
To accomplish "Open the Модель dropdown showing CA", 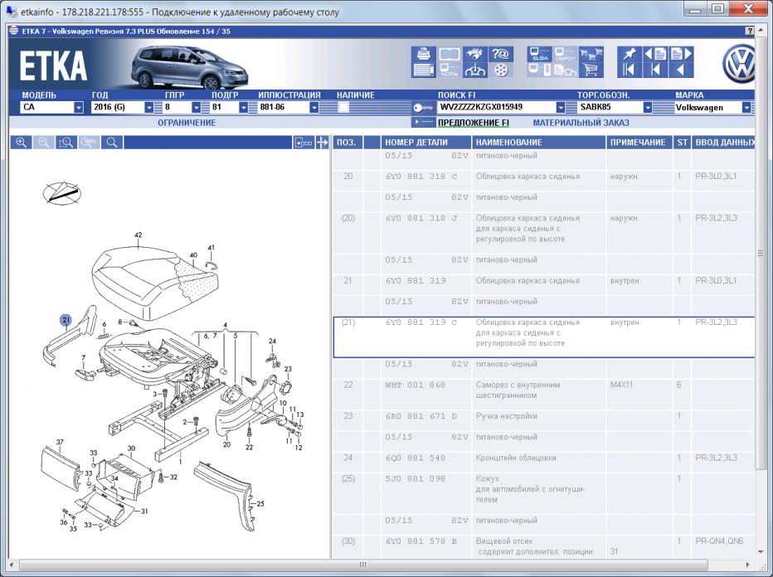I will pos(51,107).
